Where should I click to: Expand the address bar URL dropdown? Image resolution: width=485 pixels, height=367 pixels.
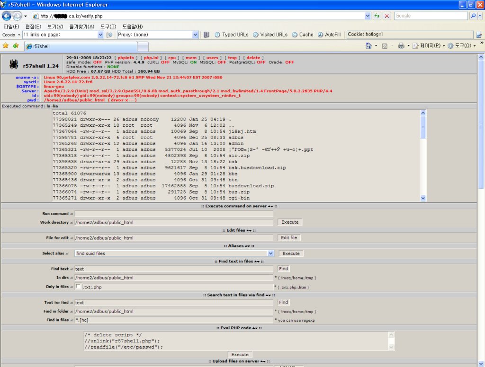368,16
